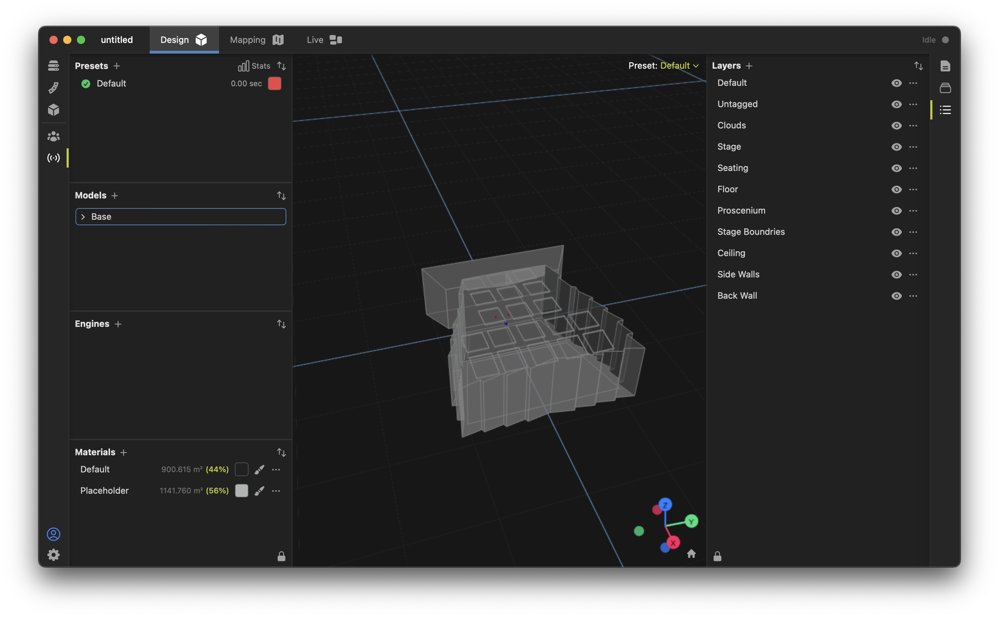Click the Stats button in Presets
Image resolution: width=999 pixels, height=618 pixels.
254,66
